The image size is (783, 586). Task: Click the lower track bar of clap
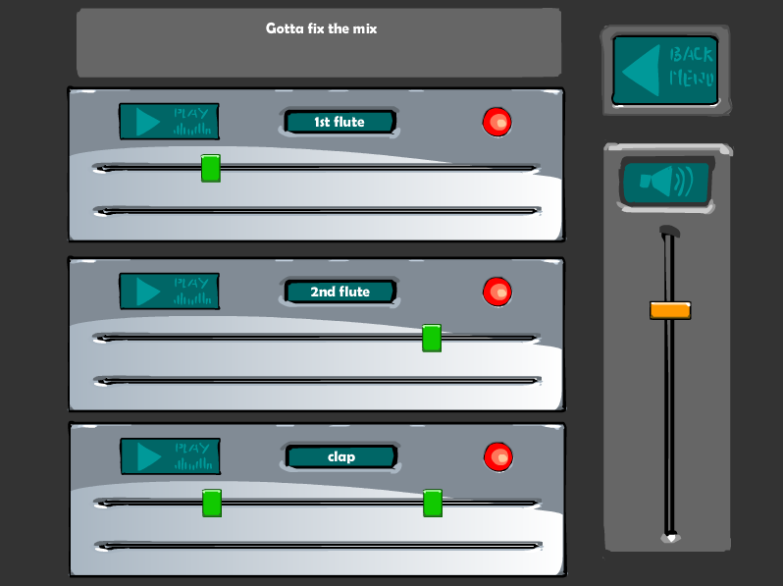[316, 546]
